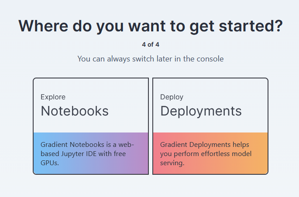Click the '4 of 4' step indicator
The height and width of the screenshot is (197, 299).
[151, 44]
